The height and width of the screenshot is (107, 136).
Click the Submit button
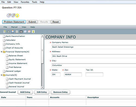click(32, 22)
